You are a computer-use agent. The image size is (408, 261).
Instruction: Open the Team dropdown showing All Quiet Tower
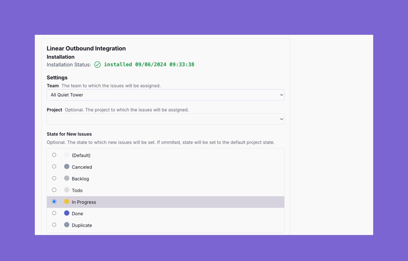coord(166,95)
